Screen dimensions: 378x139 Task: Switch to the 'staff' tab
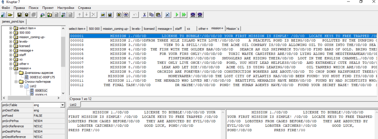(179, 29)
